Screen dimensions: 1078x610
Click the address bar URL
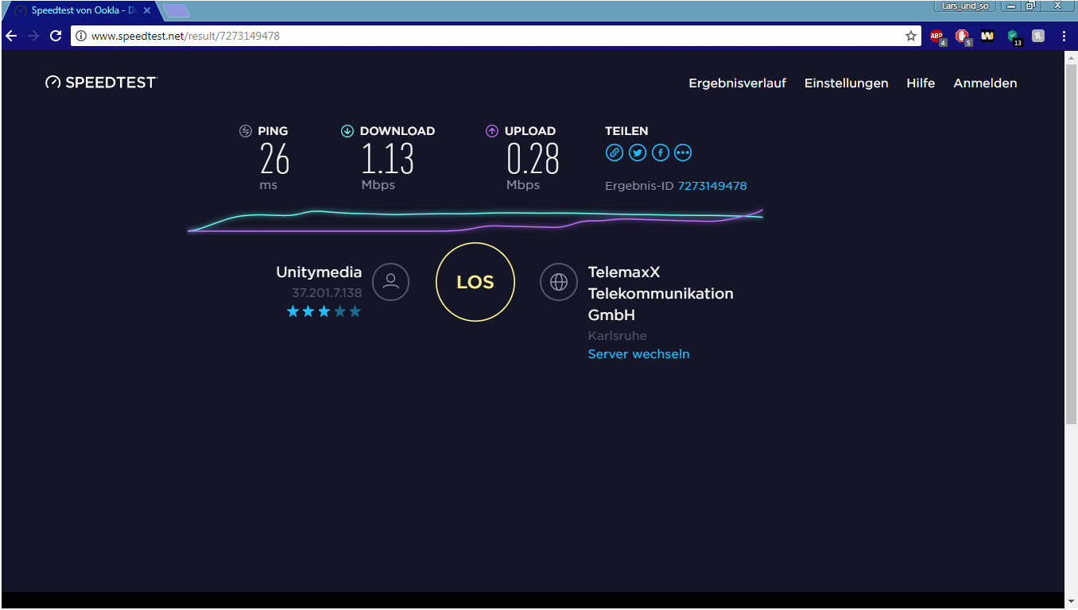[185, 36]
